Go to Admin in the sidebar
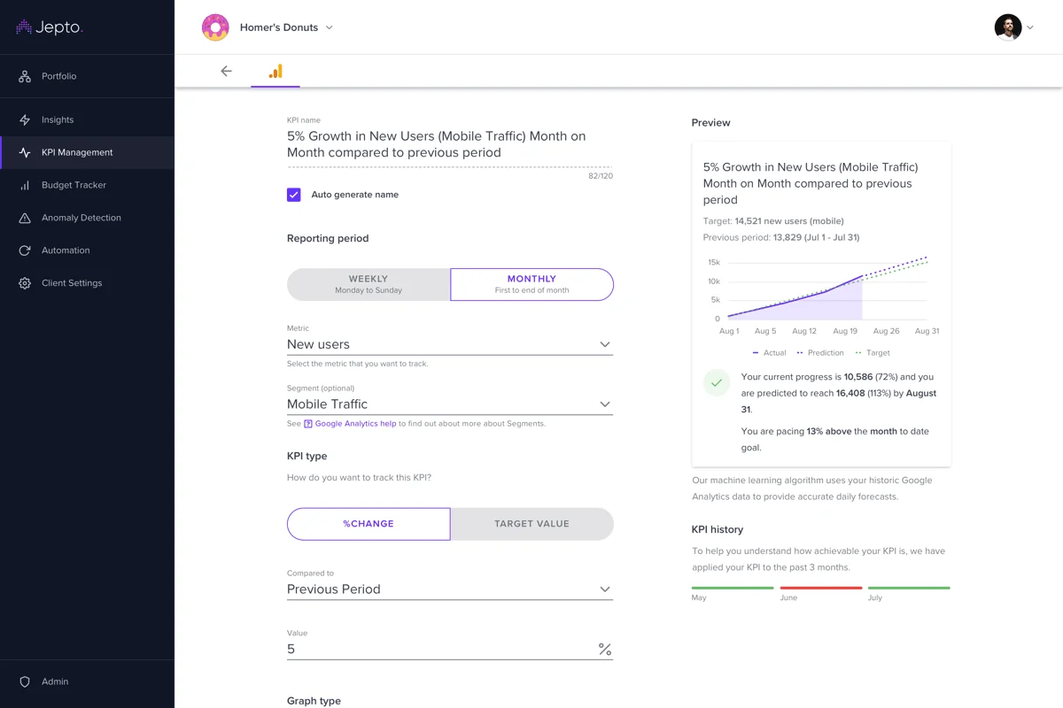Screen dimensions: 1063x708 54,681
